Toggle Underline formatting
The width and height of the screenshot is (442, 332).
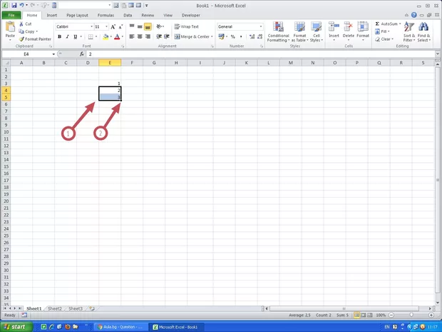(x=76, y=36)
